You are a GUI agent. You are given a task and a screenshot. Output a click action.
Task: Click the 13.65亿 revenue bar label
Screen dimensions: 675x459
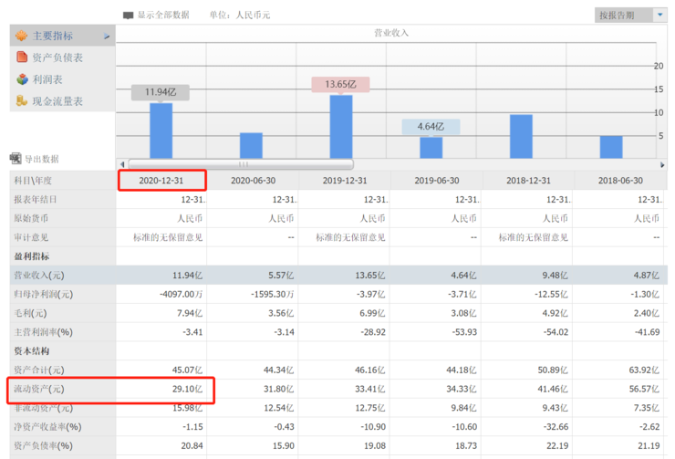(x=340, y=84)
